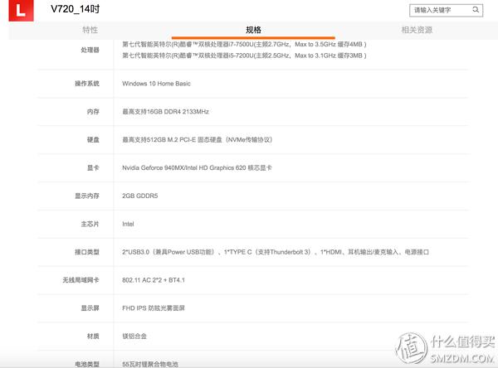Click the 无线局域网卡 row label
The width and height of the screenshot is (498, 368).
click(81, 280)
